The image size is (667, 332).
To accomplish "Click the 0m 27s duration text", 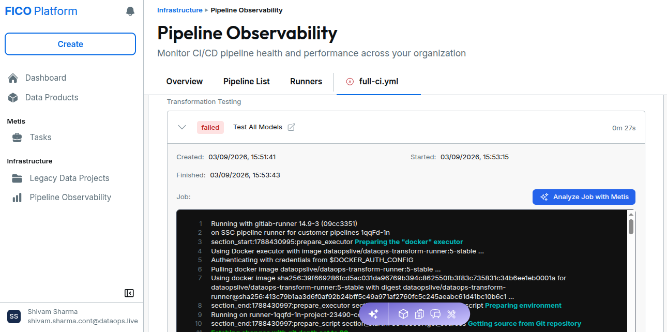I will 624,128.
